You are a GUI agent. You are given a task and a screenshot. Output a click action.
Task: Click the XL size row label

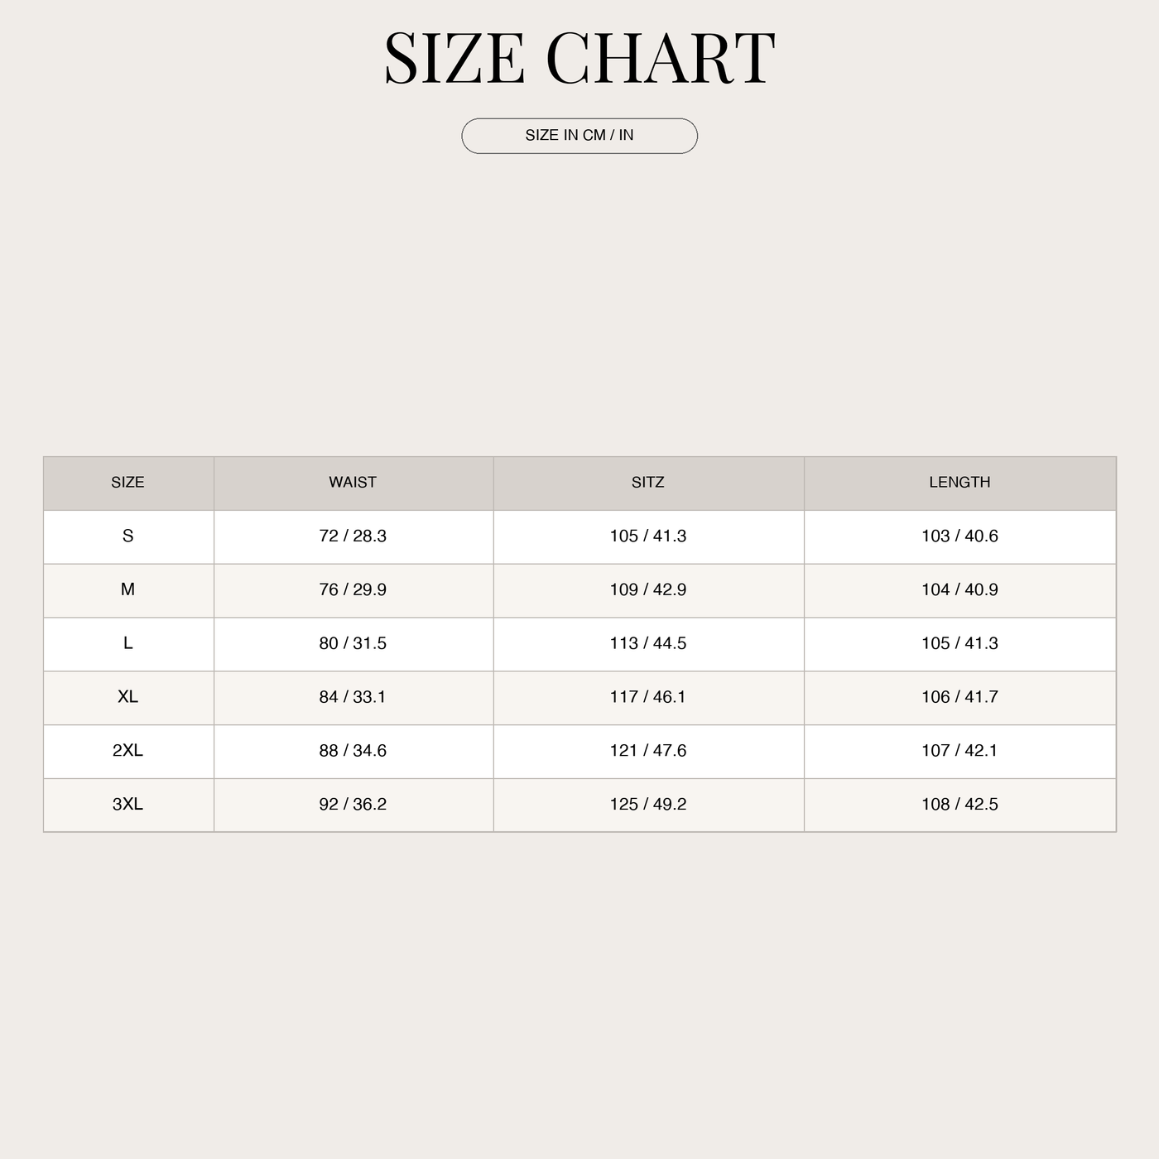point(127,697)
